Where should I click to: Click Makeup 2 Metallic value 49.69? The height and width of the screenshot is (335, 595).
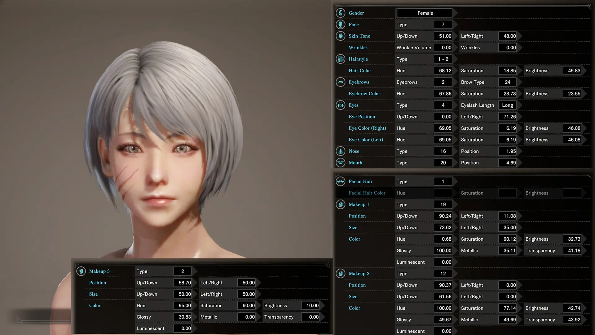tap(507, 319)
